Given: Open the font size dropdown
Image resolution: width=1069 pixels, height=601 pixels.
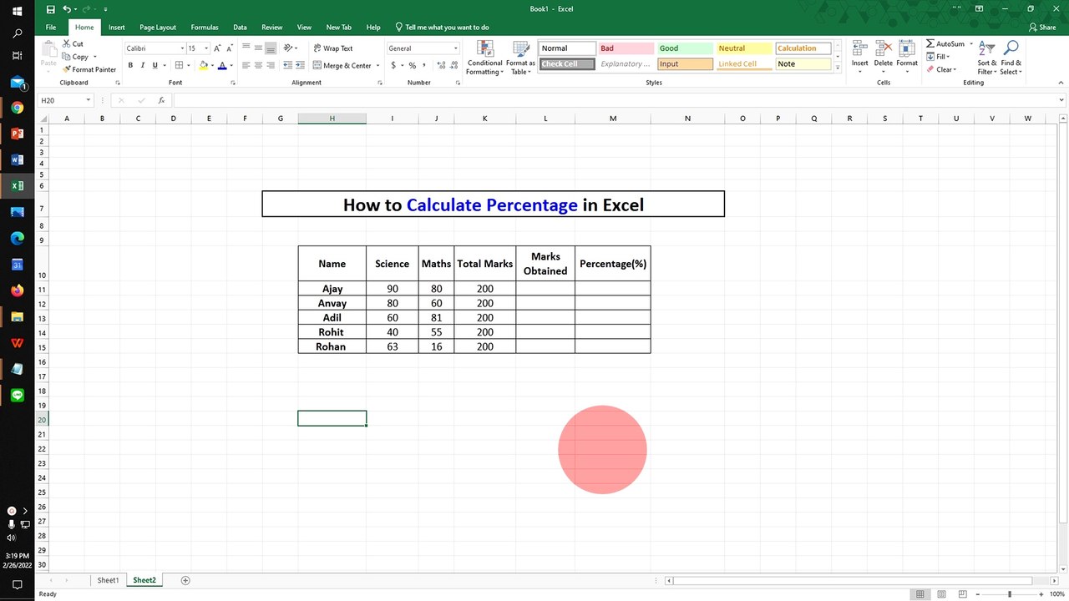Looking at the screenshot, I should click(205, 48).
